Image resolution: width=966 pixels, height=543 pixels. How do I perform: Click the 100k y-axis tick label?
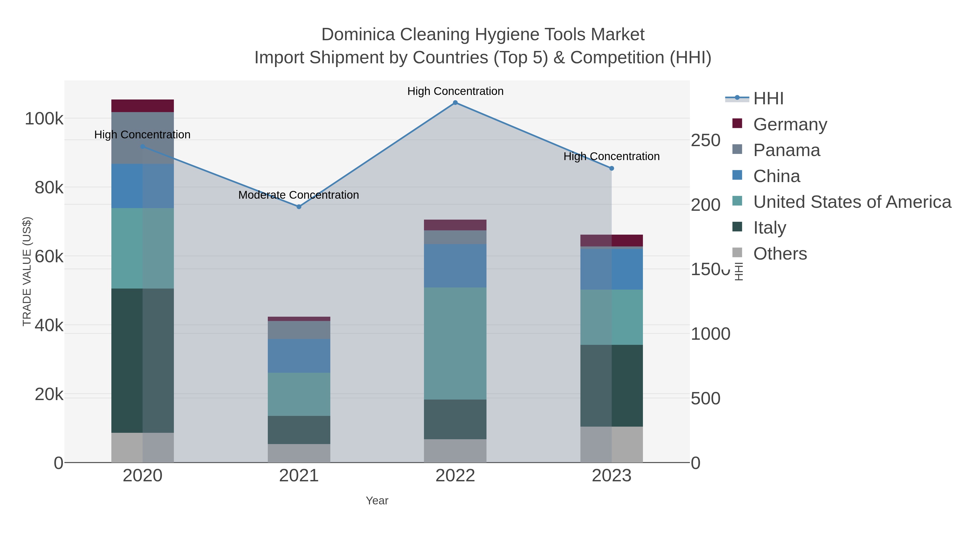44,119
